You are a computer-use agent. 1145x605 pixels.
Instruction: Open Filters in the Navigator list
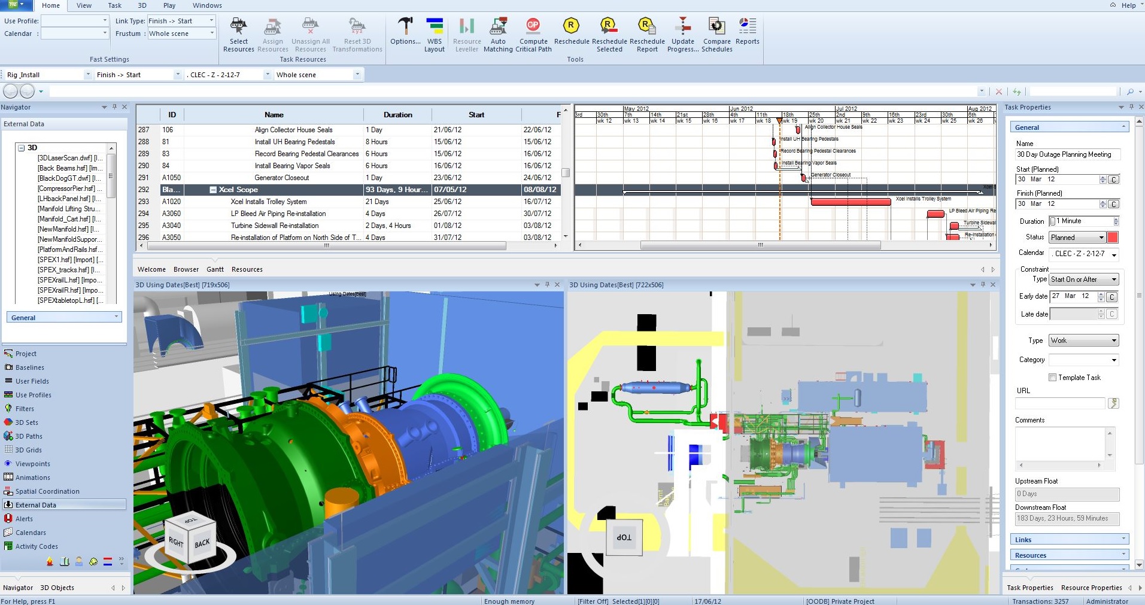pos(25,409)
